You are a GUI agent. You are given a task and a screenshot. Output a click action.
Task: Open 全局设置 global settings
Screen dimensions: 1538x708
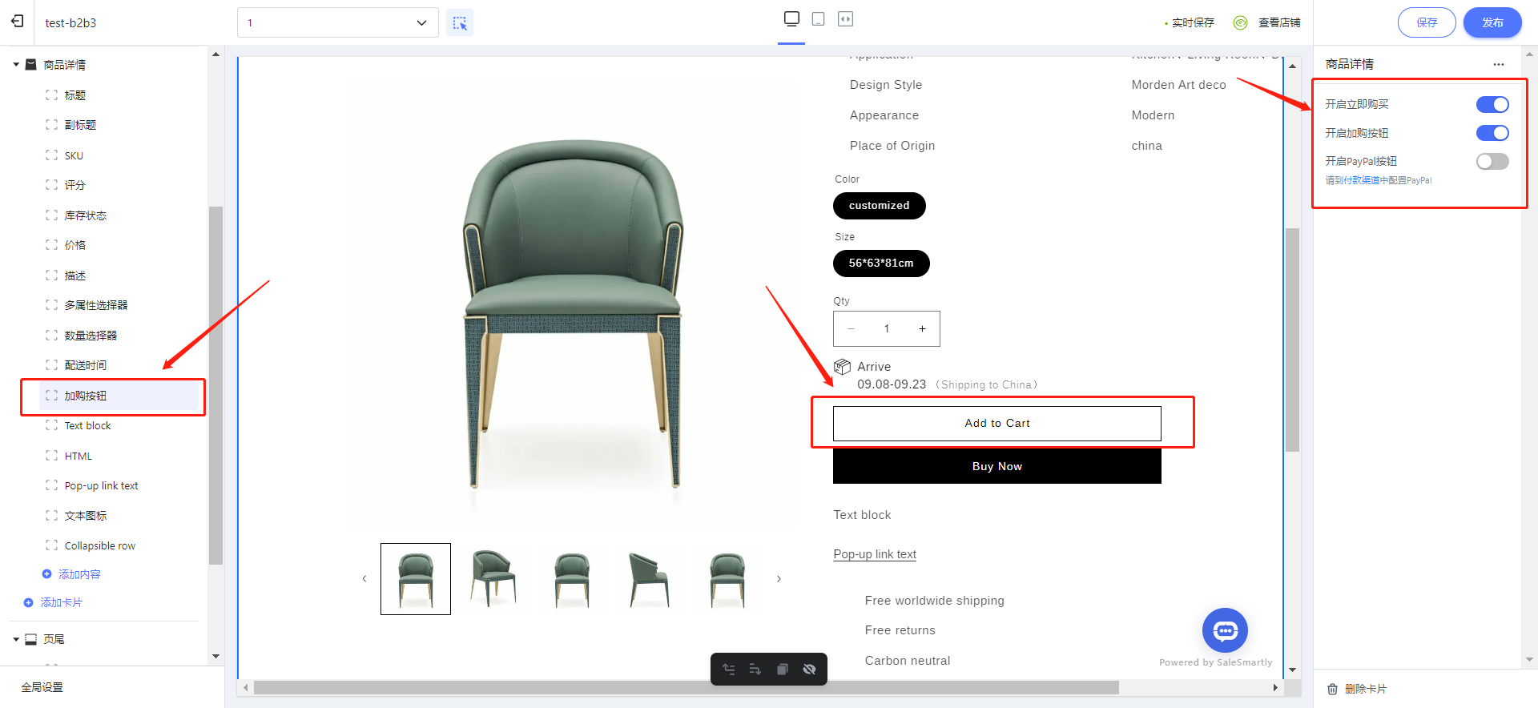[x=42, y=687]
